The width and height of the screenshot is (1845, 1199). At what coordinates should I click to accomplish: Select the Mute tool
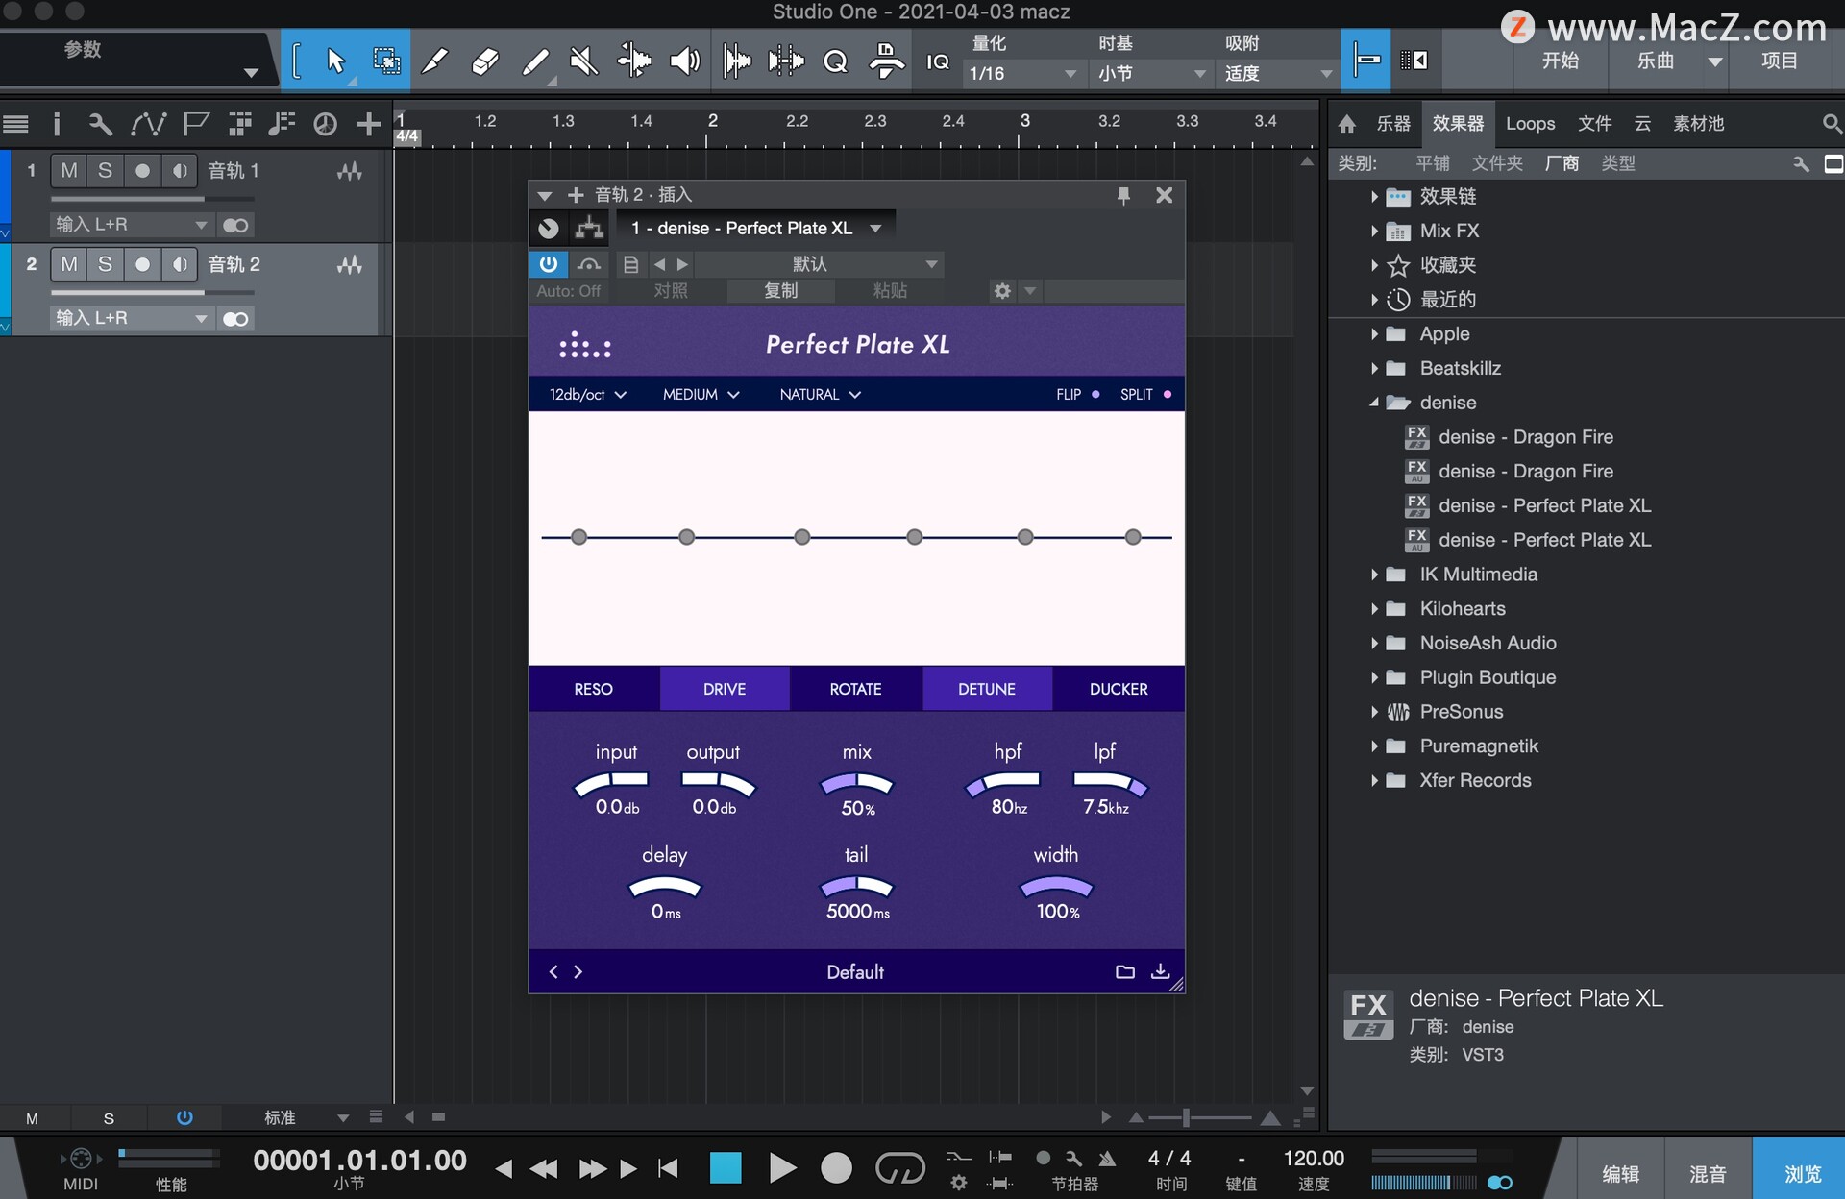tap(583, 61)
